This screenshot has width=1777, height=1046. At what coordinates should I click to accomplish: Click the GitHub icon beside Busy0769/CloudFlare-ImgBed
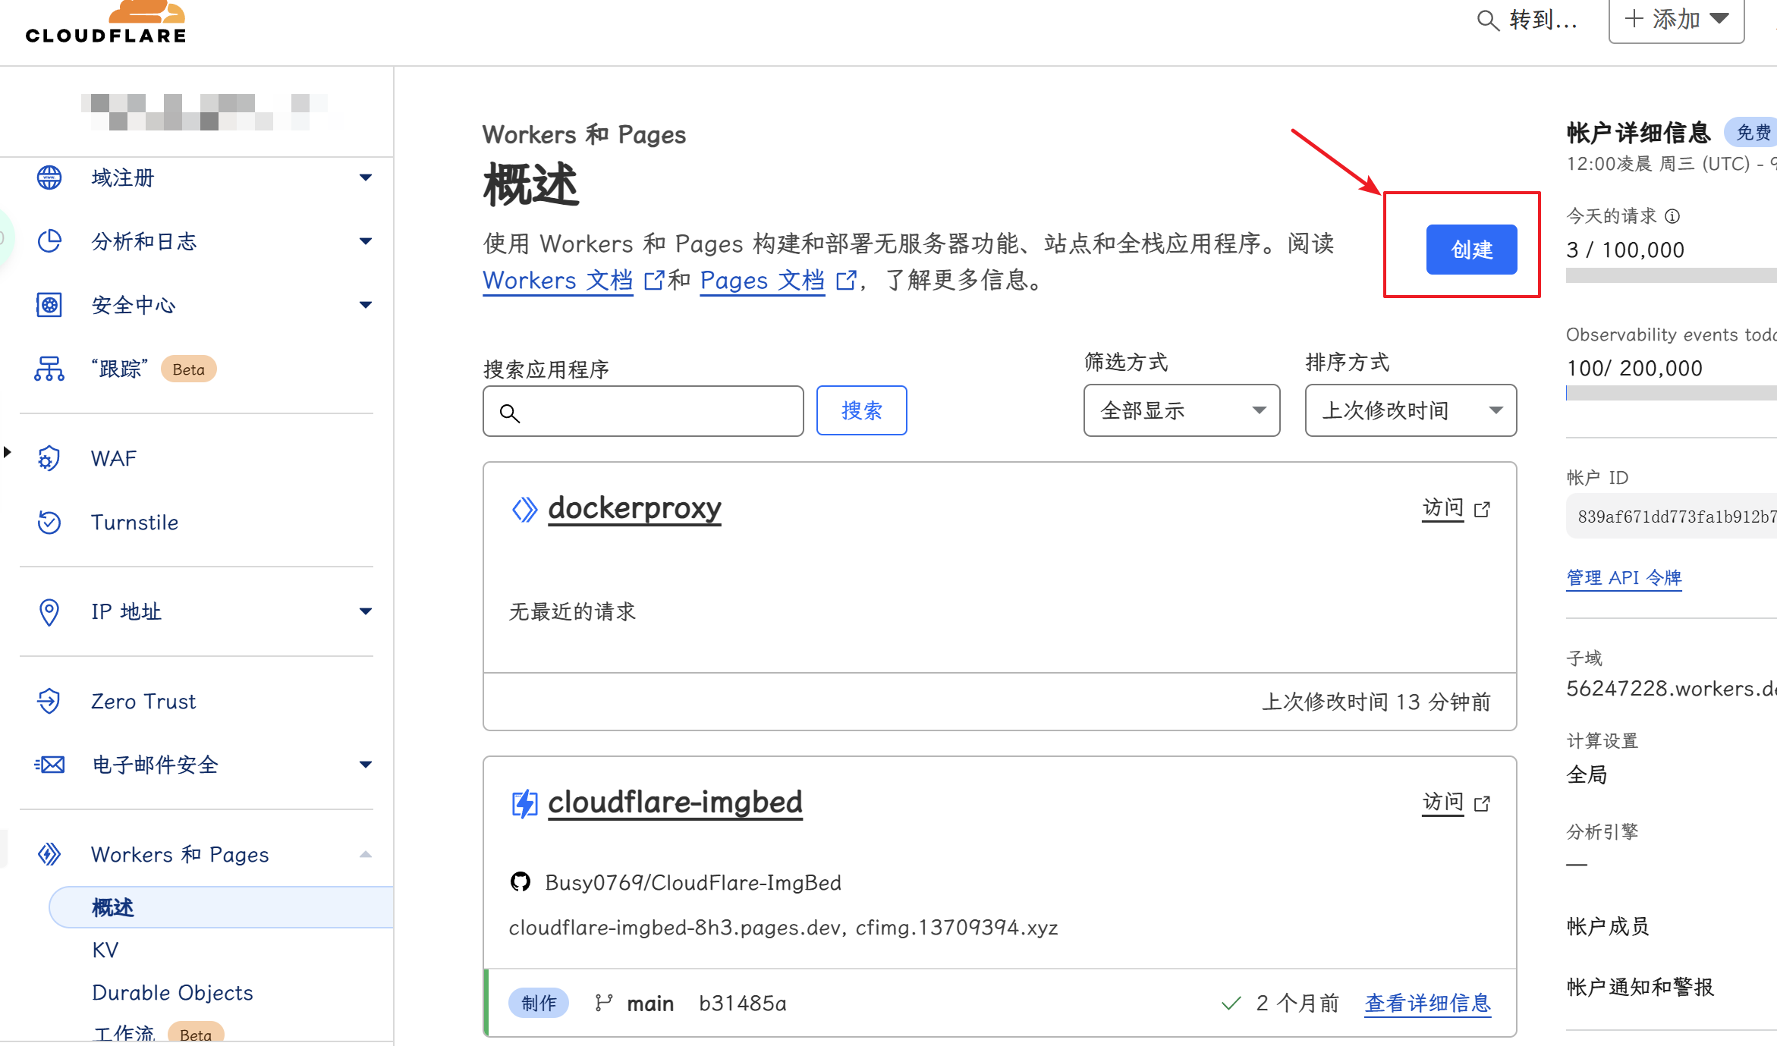(521, 882)
